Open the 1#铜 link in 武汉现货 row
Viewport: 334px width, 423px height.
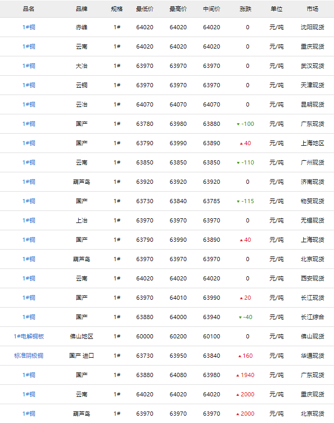[29, 66]
